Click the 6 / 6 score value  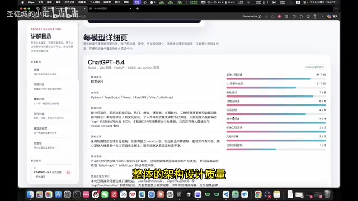click(x=323, y=101)
